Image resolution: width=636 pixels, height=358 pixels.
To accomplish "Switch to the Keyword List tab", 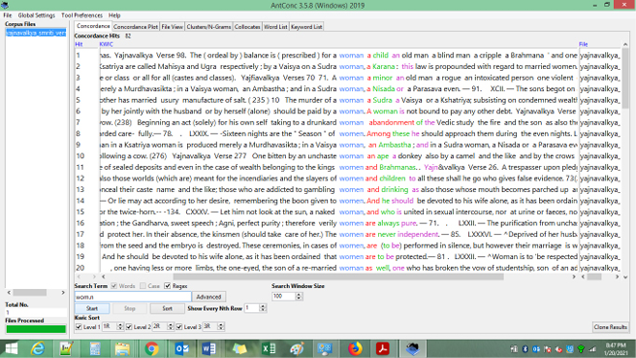I will tap(306, 27).
